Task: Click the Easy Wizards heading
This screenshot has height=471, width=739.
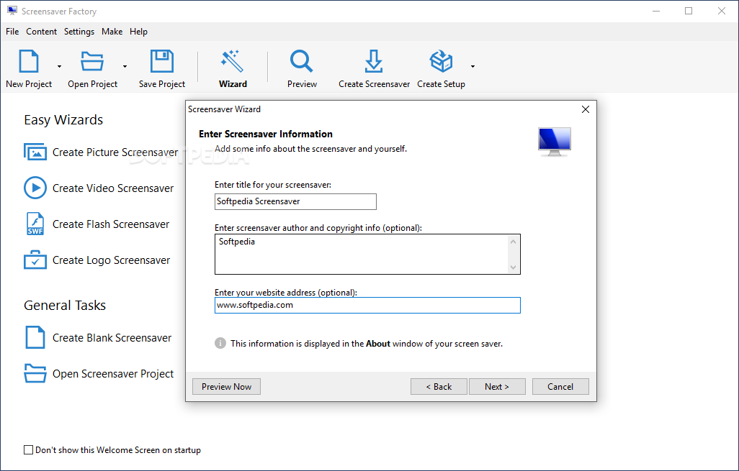Action: point(63,120)
